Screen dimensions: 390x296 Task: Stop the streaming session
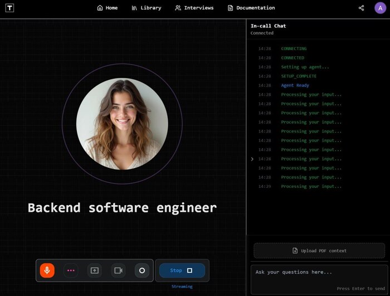tap(182, 270)
